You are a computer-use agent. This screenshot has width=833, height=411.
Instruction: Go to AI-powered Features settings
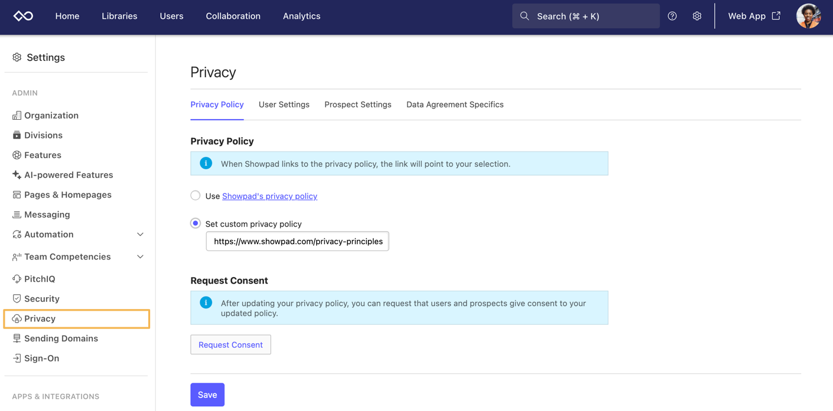click(69, 175)
